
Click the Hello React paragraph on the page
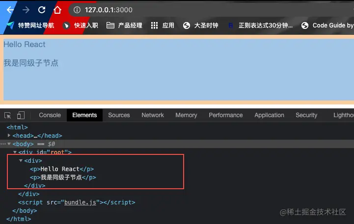click(25, 45)
